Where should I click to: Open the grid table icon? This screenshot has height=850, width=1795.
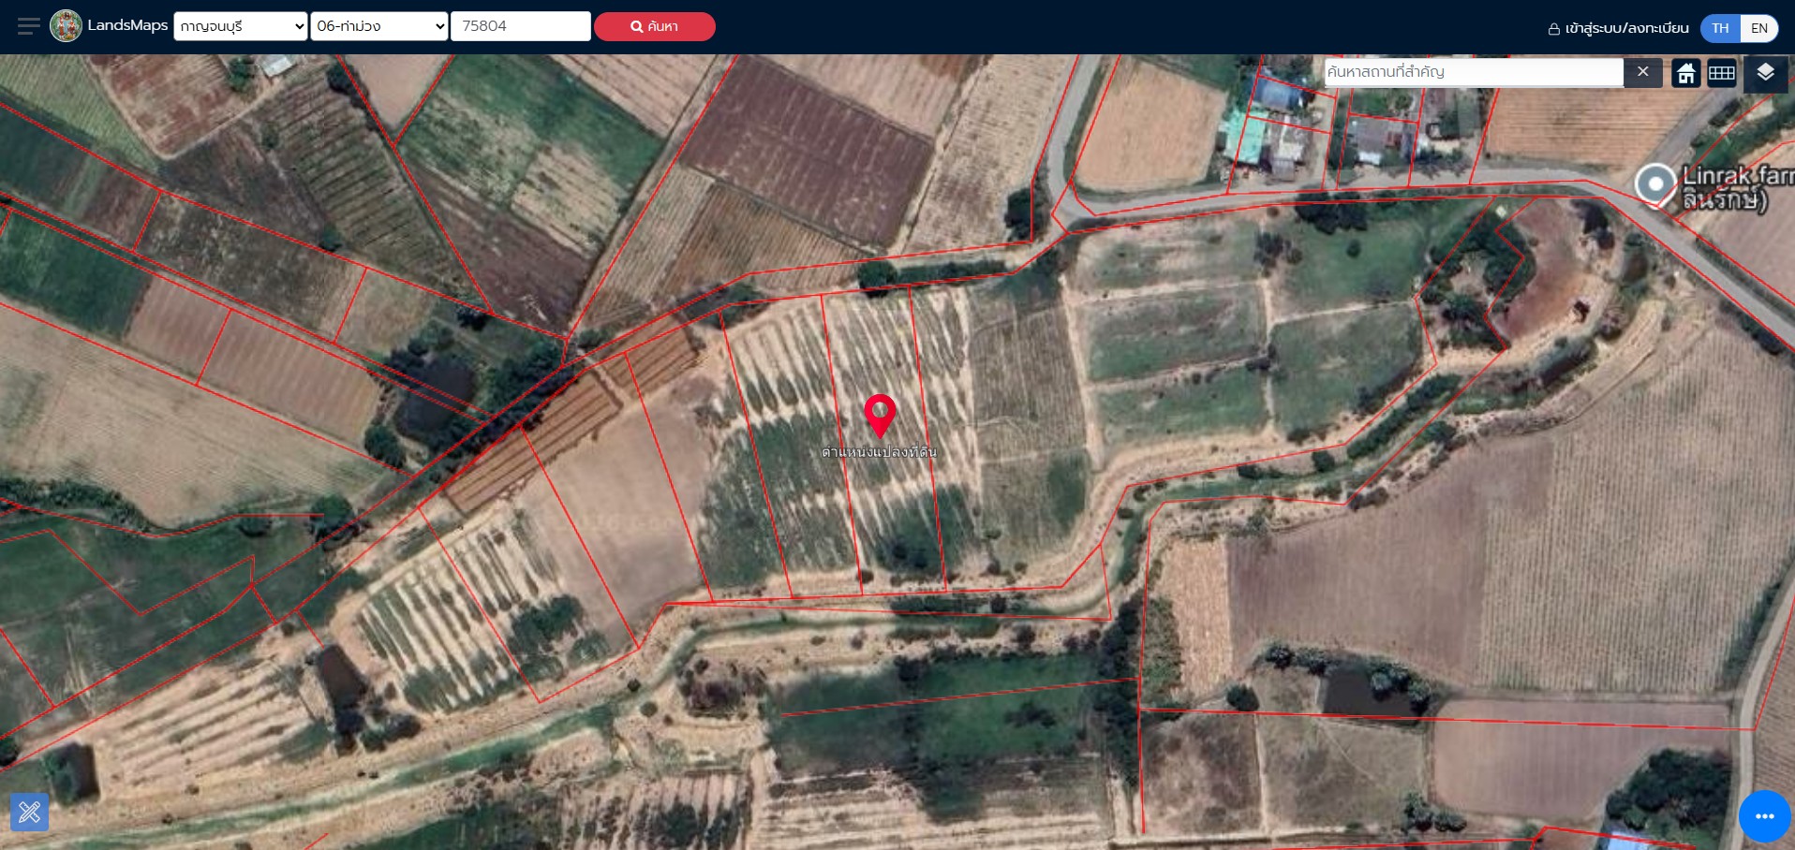(x=1721, y=73)
